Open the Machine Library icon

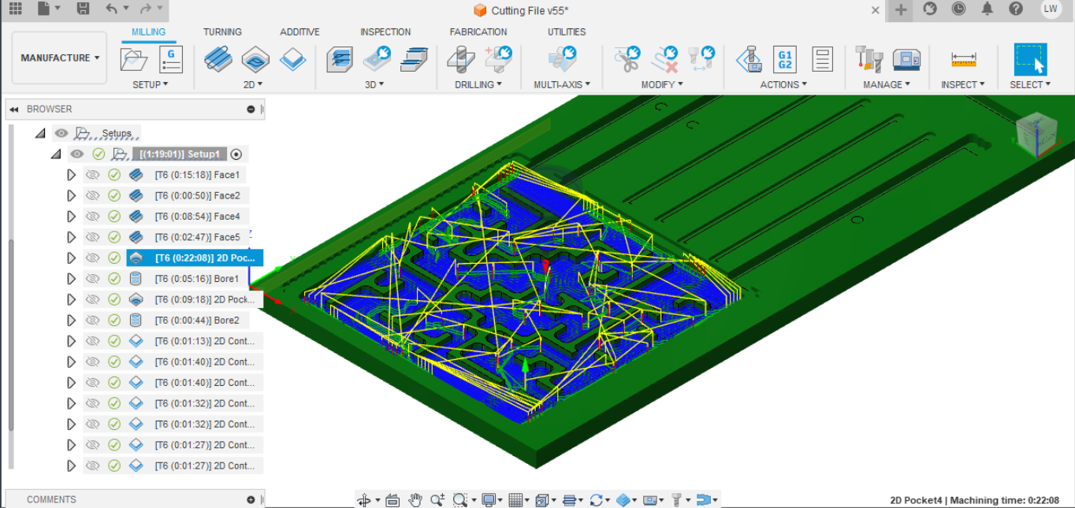tap(906, 59)
